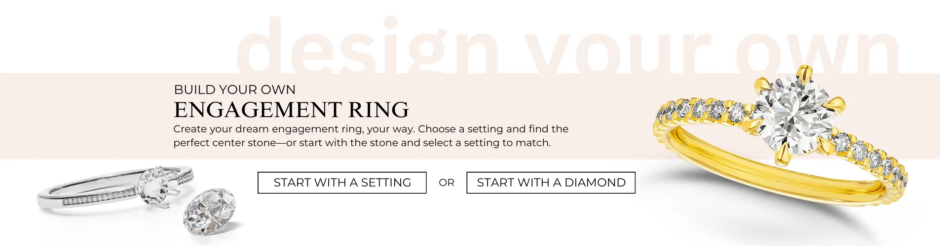
Task: Click the Start With a Setting button
Action: click(x=341, y=183)
